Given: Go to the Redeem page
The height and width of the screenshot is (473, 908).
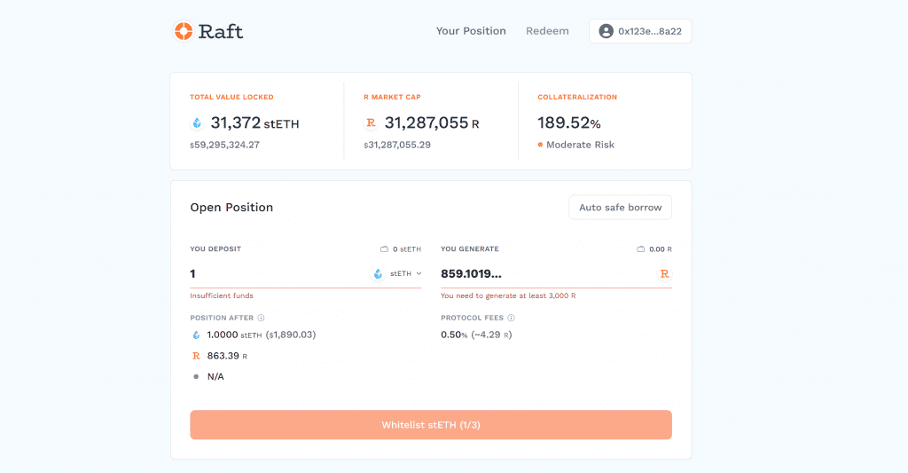Looking at the screenshot, I should [x=547, y=31].
